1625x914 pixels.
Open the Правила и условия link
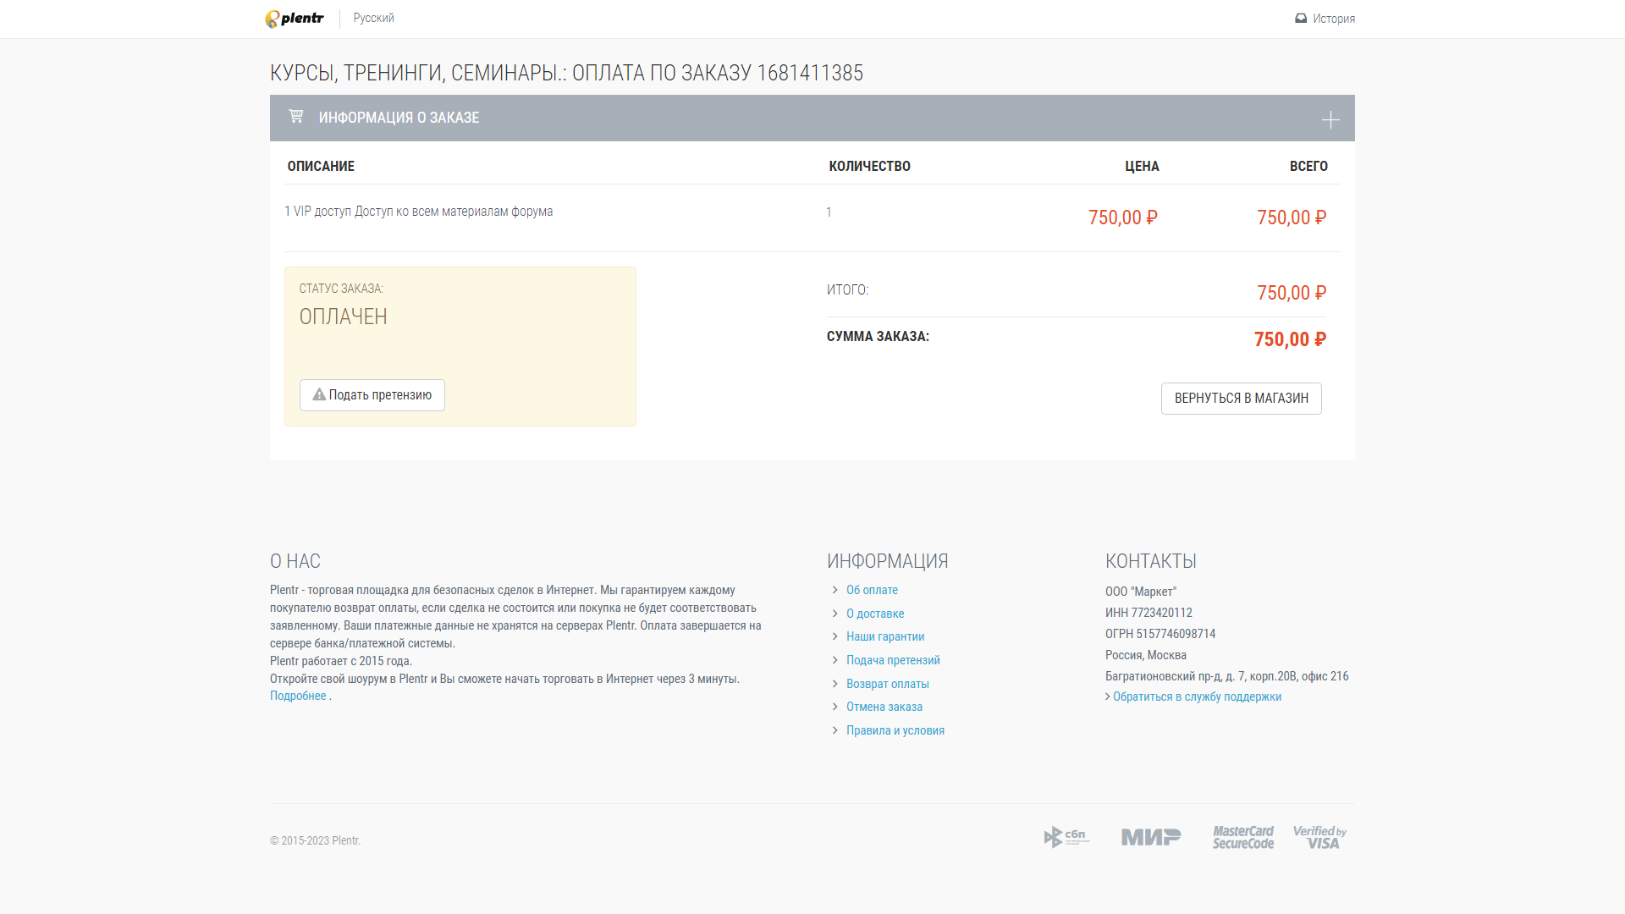[x=895, y=730]
